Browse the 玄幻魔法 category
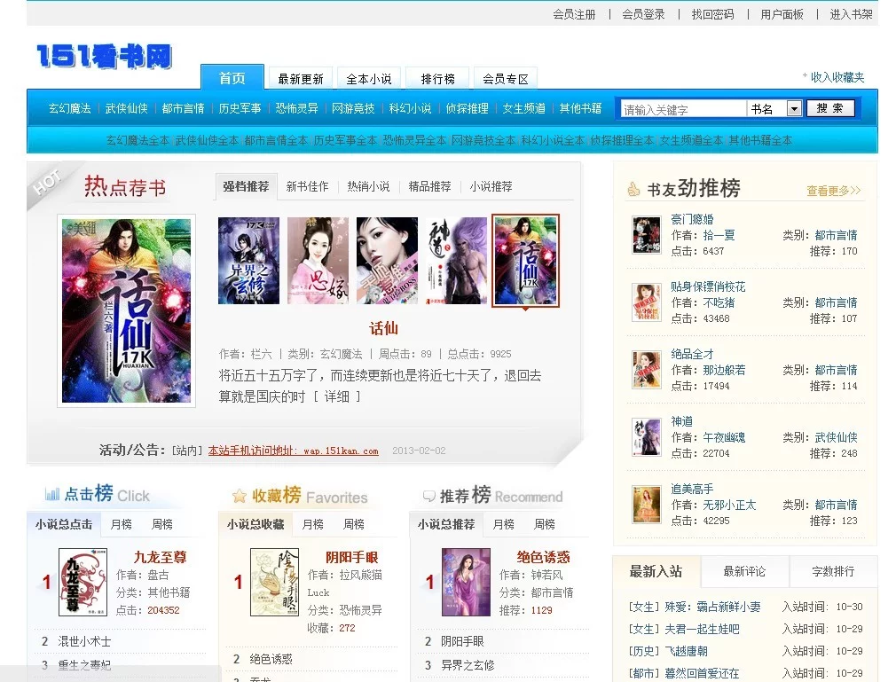The height and width of the screenshot is (682, 896). [x=70, y=108]
